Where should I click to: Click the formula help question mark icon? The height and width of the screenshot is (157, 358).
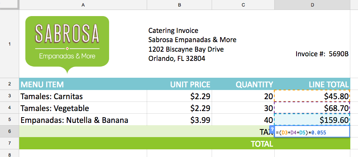272,129
